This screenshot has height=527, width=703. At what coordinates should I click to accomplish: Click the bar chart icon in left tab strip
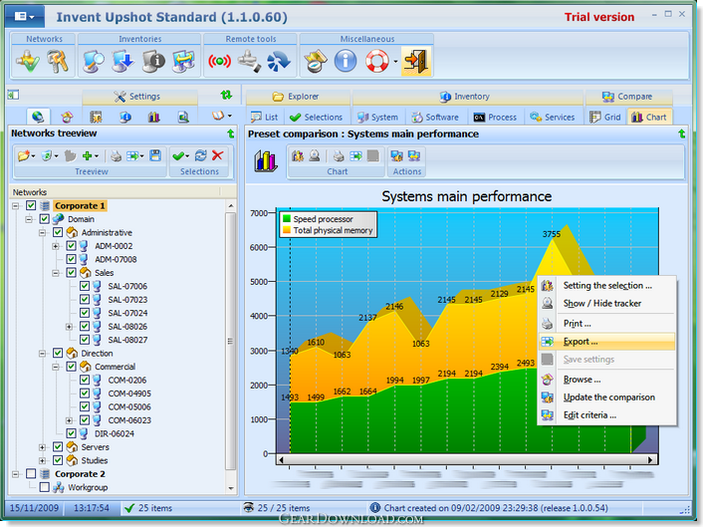click(x=153, y=118)
